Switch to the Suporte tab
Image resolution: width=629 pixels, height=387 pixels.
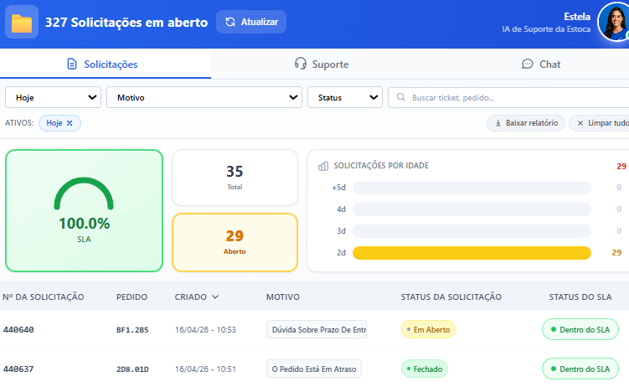tap(321, 64)
